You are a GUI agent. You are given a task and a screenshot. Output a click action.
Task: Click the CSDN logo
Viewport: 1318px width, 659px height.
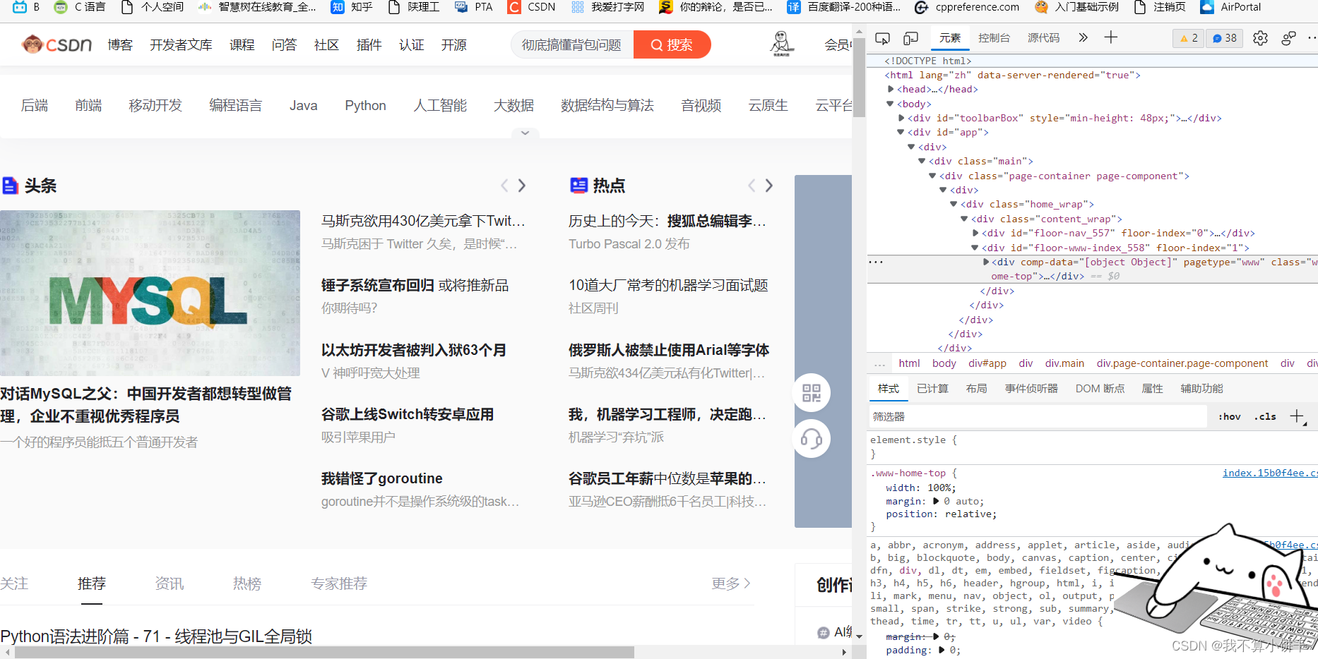(x=57, y=44)
